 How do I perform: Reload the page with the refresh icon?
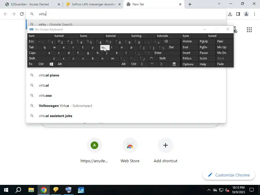[22, 14]
